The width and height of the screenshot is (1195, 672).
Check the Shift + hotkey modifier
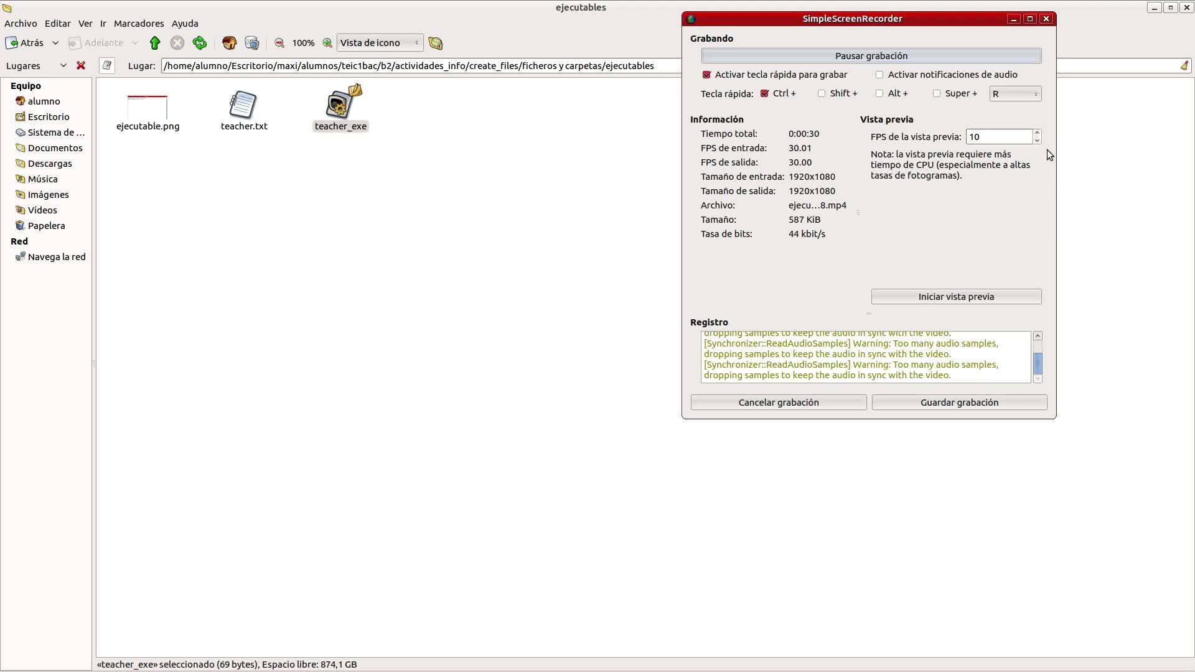coord(822,93)
